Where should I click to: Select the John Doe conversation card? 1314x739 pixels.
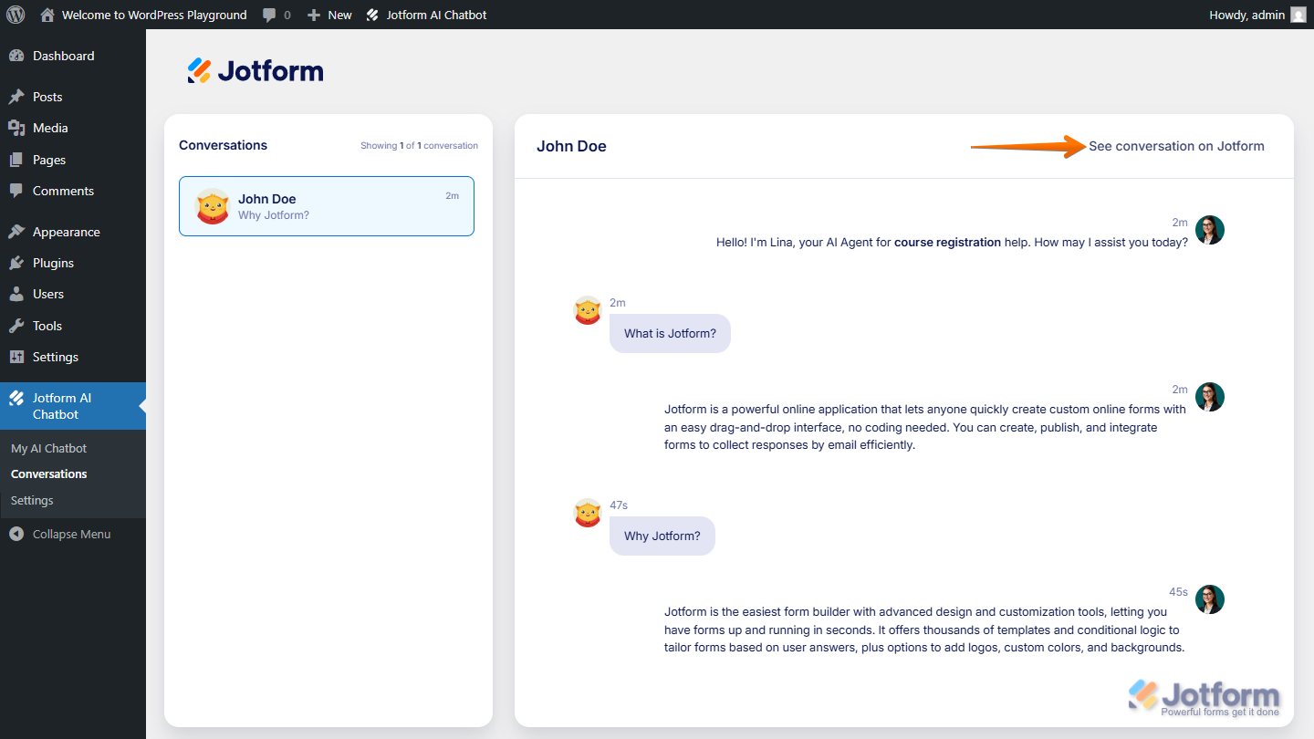point(327,206)
